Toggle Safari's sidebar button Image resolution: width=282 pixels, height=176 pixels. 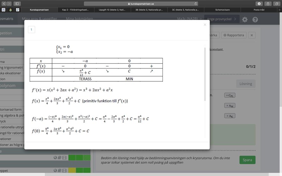tap(17, 4)
